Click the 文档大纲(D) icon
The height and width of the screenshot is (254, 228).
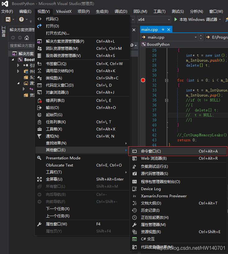[x=135, y=203]
